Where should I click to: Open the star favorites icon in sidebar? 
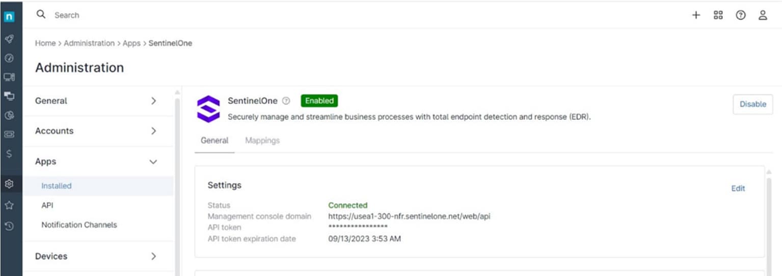pos(9,205)
